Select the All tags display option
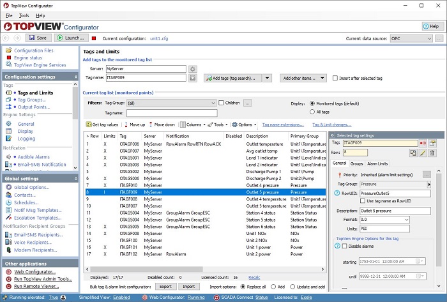This screenshot has width=447, height=302. (312, 112)
